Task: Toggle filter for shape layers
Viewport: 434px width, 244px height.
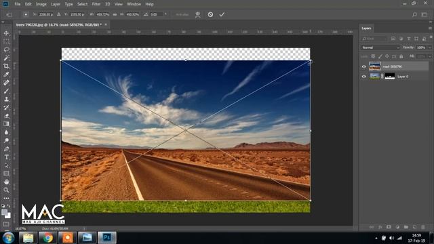Action: click(x=416, y=39)
